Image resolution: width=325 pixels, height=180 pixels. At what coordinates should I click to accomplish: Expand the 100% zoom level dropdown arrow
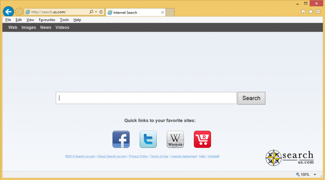coord(315,175)
